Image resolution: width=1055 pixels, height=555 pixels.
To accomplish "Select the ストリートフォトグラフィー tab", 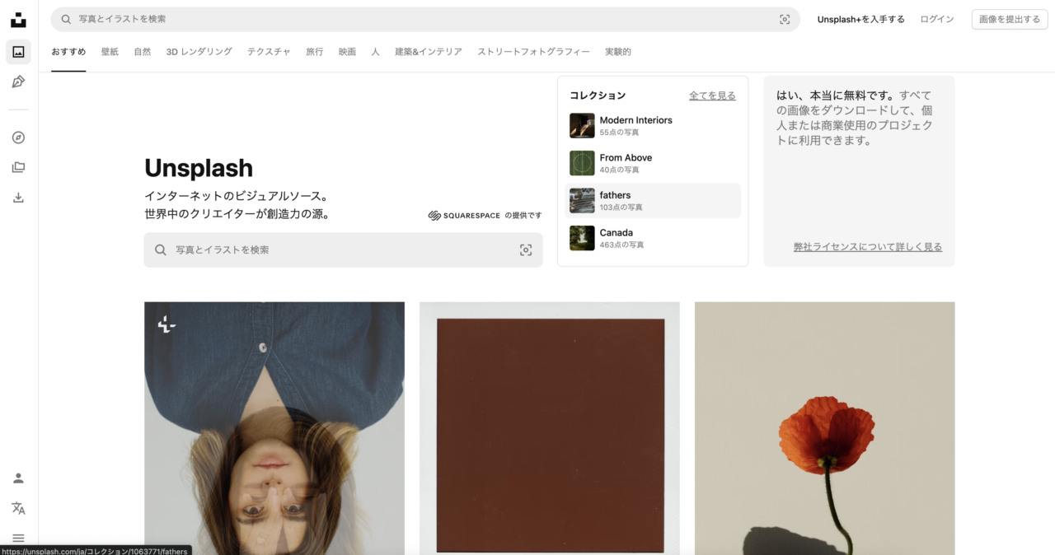I will click(x=534, y=52).
